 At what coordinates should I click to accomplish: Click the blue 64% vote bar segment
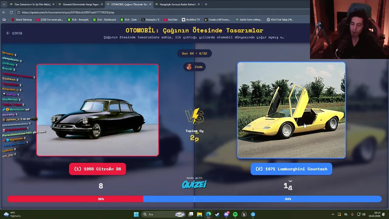click(x=262, y=199)
